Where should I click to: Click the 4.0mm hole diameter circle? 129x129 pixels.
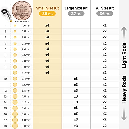point(15,96)
